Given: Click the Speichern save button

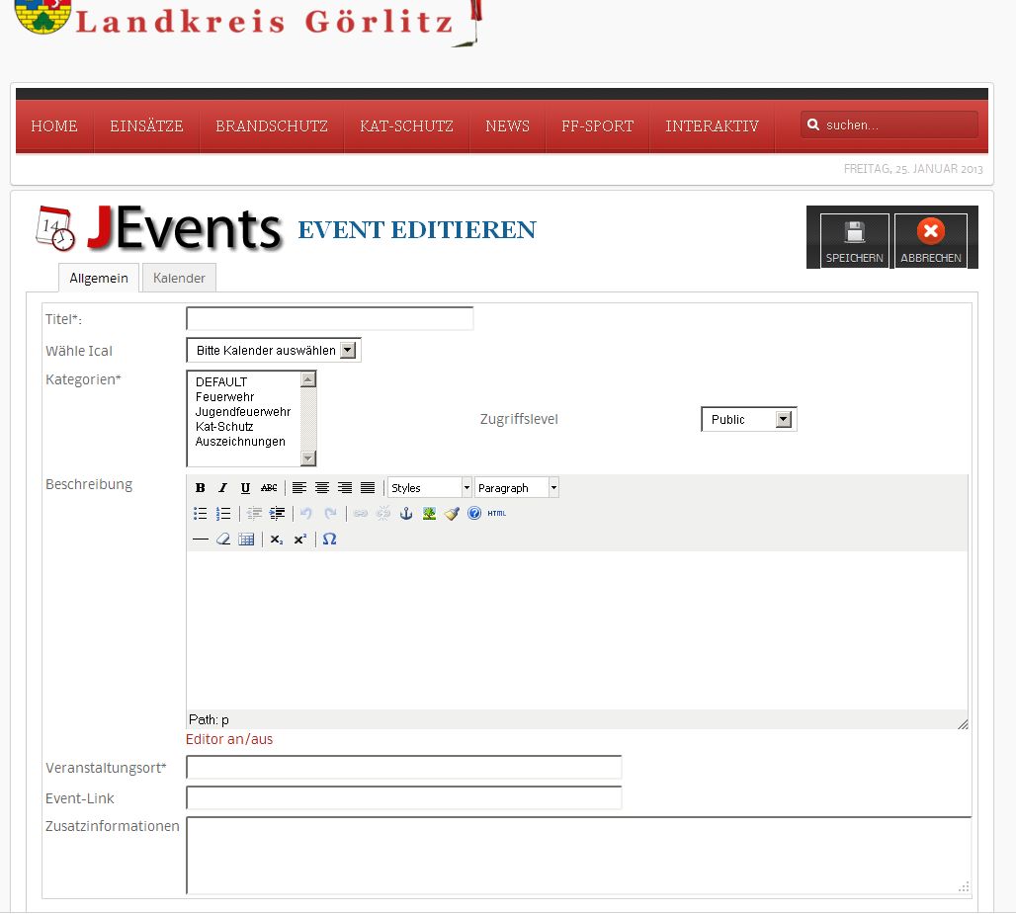Looking at the screenshot, I should click(854, 241).
